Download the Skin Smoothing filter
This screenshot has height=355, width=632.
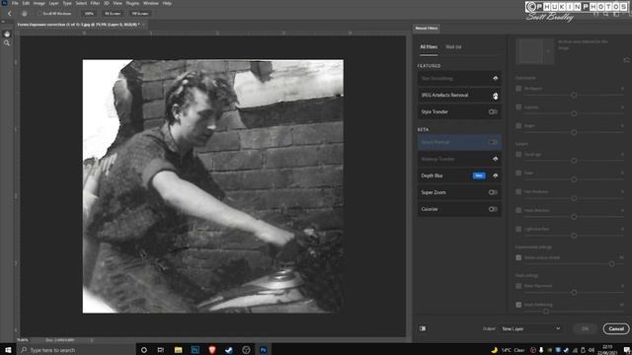tap(495, 79)
